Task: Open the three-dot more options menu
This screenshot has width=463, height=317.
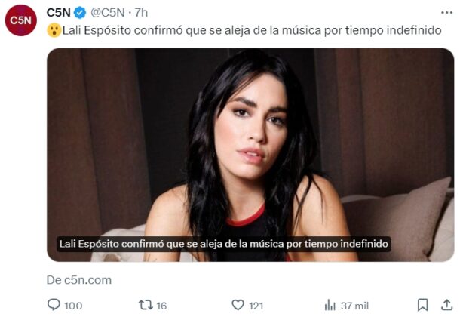Action: [446, 12]
